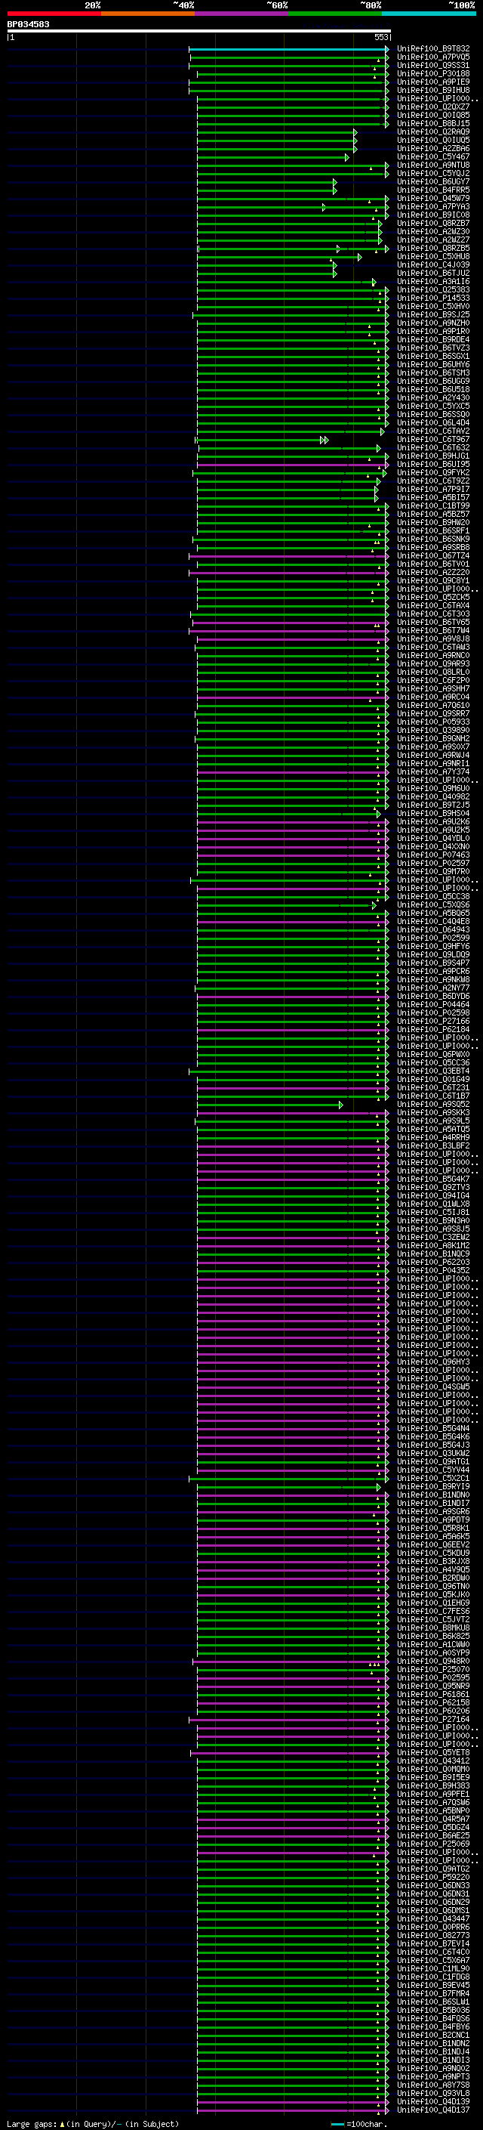Click hit UniRef100_B9SJ25
483x2130 pixels.
click(x=432, y=314)
